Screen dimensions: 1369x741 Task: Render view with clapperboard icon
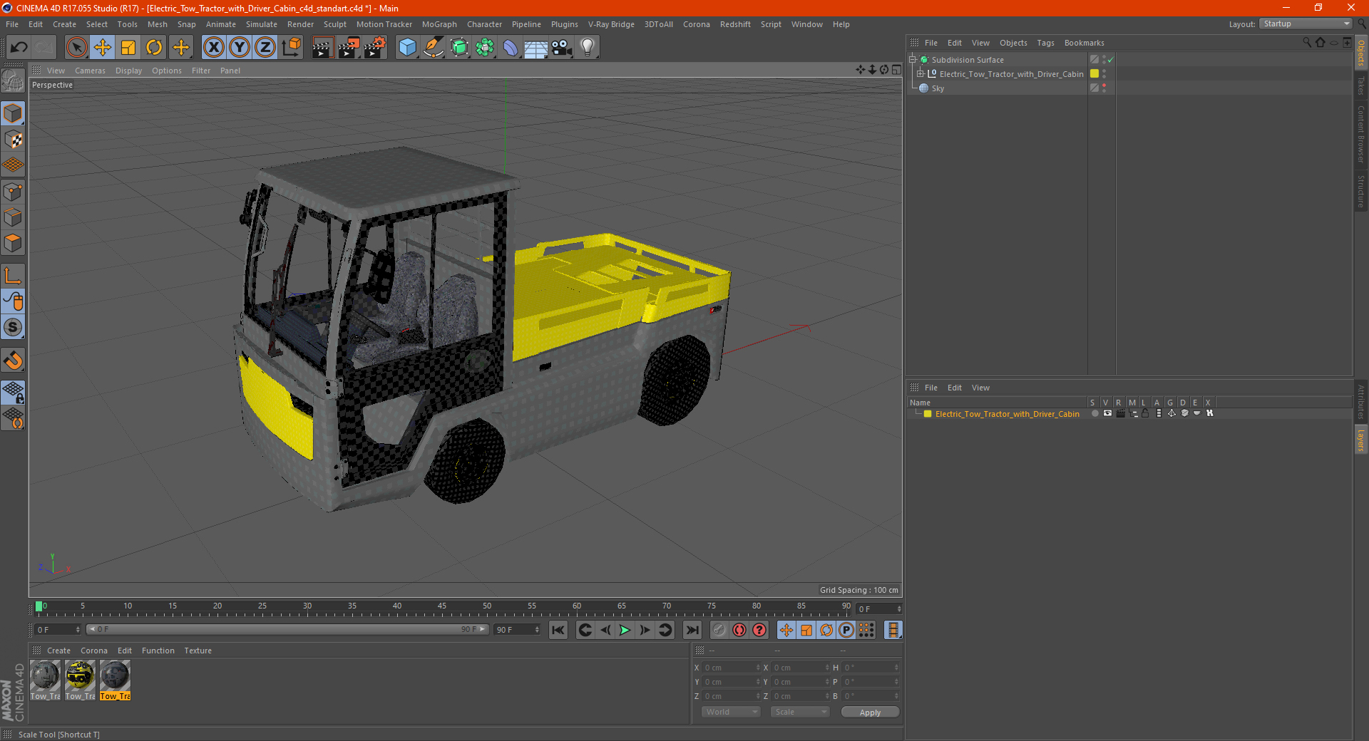(322, 48)
